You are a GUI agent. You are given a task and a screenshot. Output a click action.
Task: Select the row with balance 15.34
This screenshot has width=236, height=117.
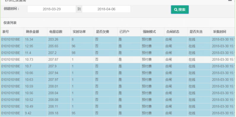117,40
